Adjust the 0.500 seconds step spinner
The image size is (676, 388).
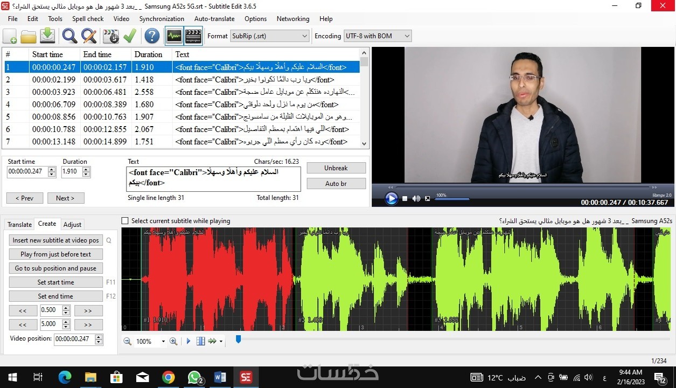(x=66, y=310)
